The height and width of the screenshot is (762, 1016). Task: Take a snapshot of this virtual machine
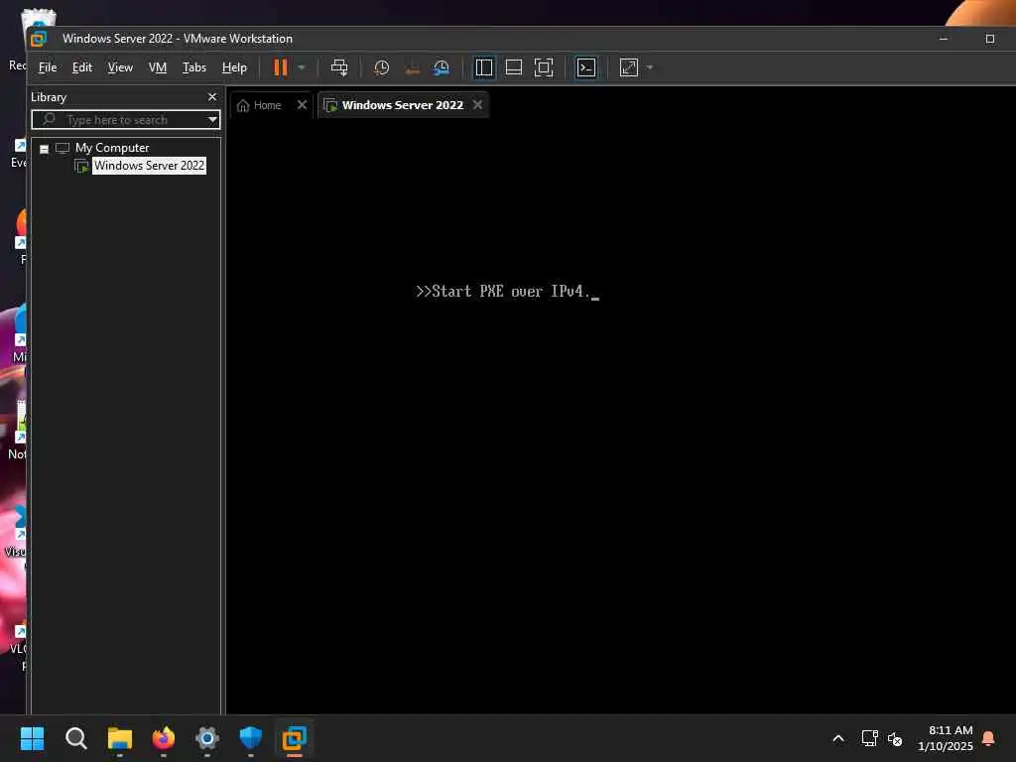(x=382, y=67)
